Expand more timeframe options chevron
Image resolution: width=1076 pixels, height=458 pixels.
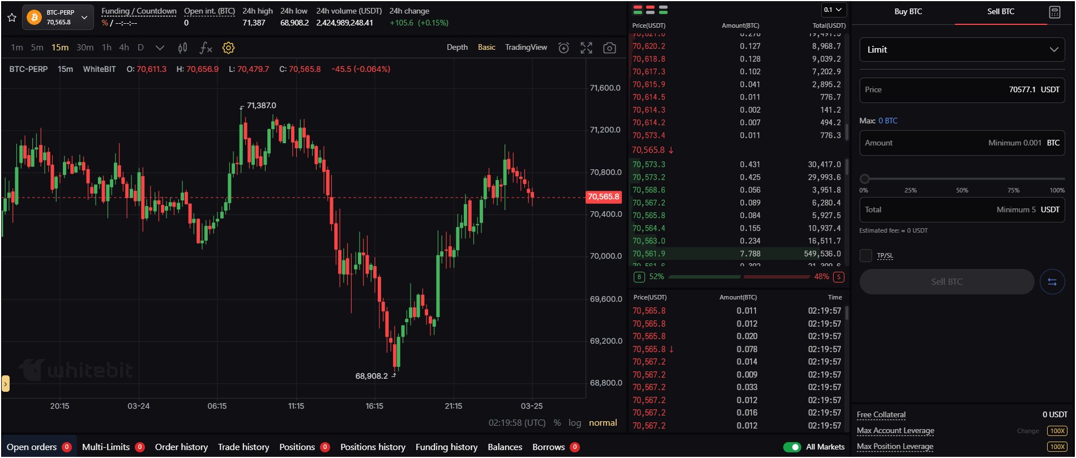pos(160,48)
